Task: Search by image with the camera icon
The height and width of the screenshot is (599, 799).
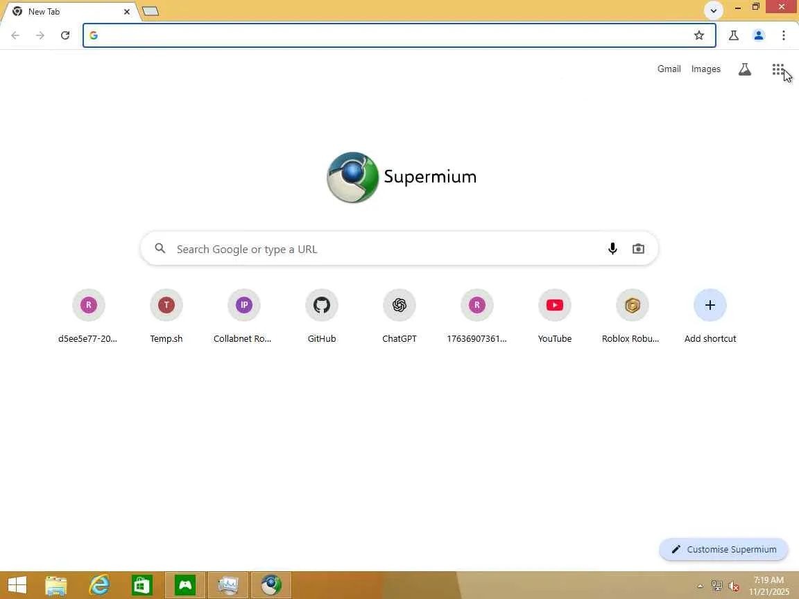Action: click(638, 249)
